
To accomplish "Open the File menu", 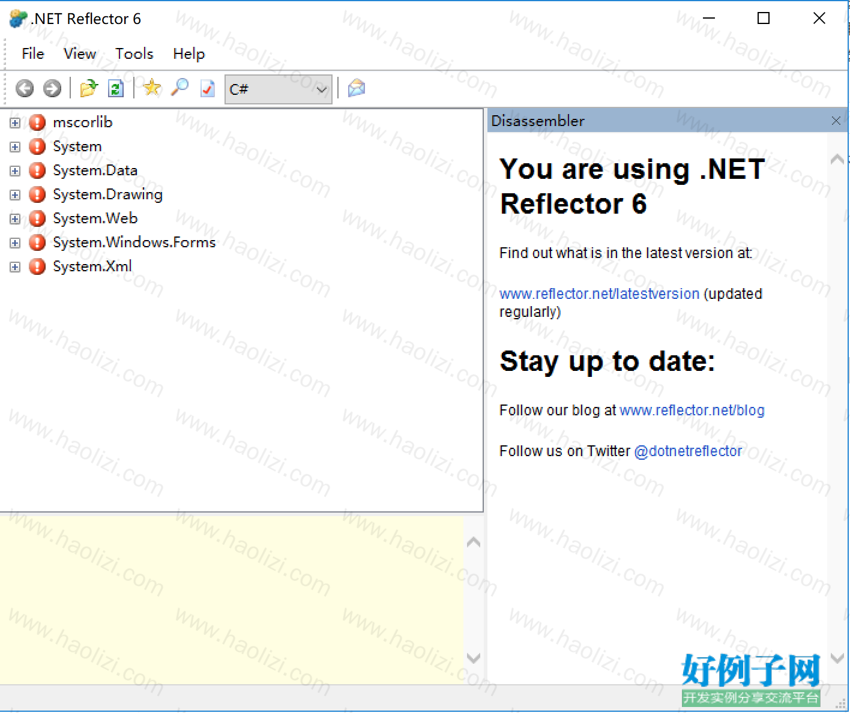I will (33, 54).
